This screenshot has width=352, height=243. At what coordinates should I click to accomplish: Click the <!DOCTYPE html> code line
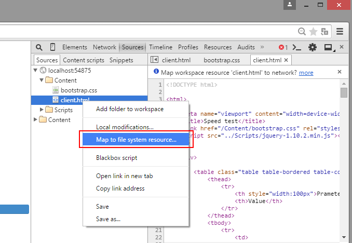[x=192, y=85]
